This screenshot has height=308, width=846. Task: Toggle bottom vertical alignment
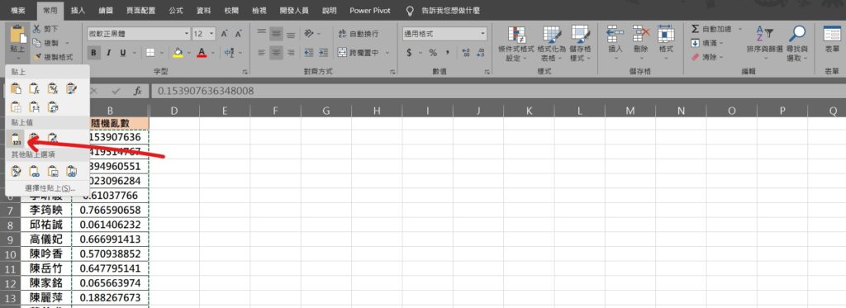coord(291,34)
